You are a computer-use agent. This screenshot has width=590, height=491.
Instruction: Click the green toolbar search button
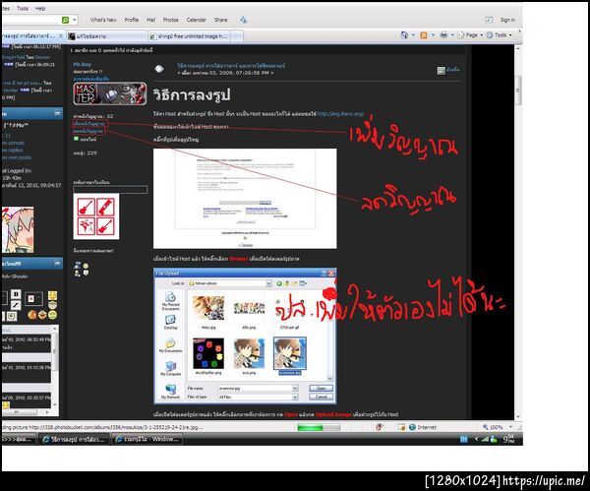pos(65,20)
